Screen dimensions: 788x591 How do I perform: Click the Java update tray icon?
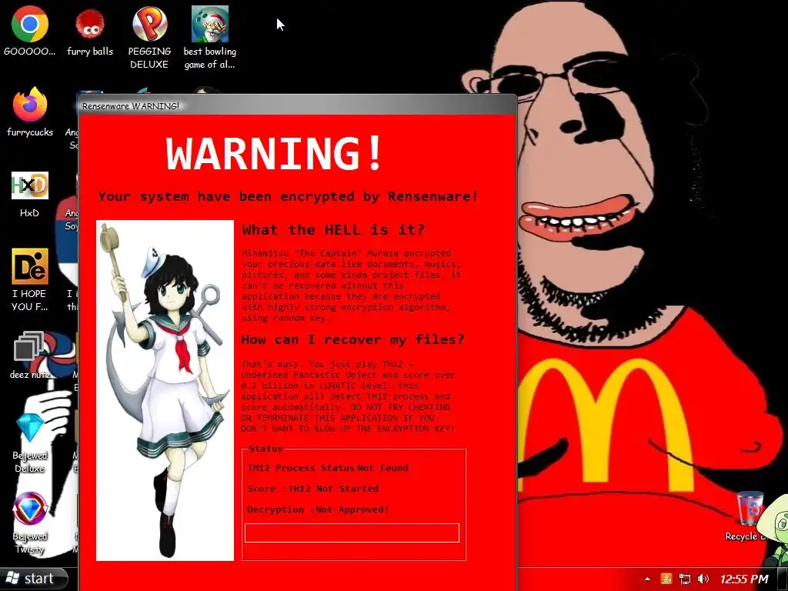coord(666,579)
